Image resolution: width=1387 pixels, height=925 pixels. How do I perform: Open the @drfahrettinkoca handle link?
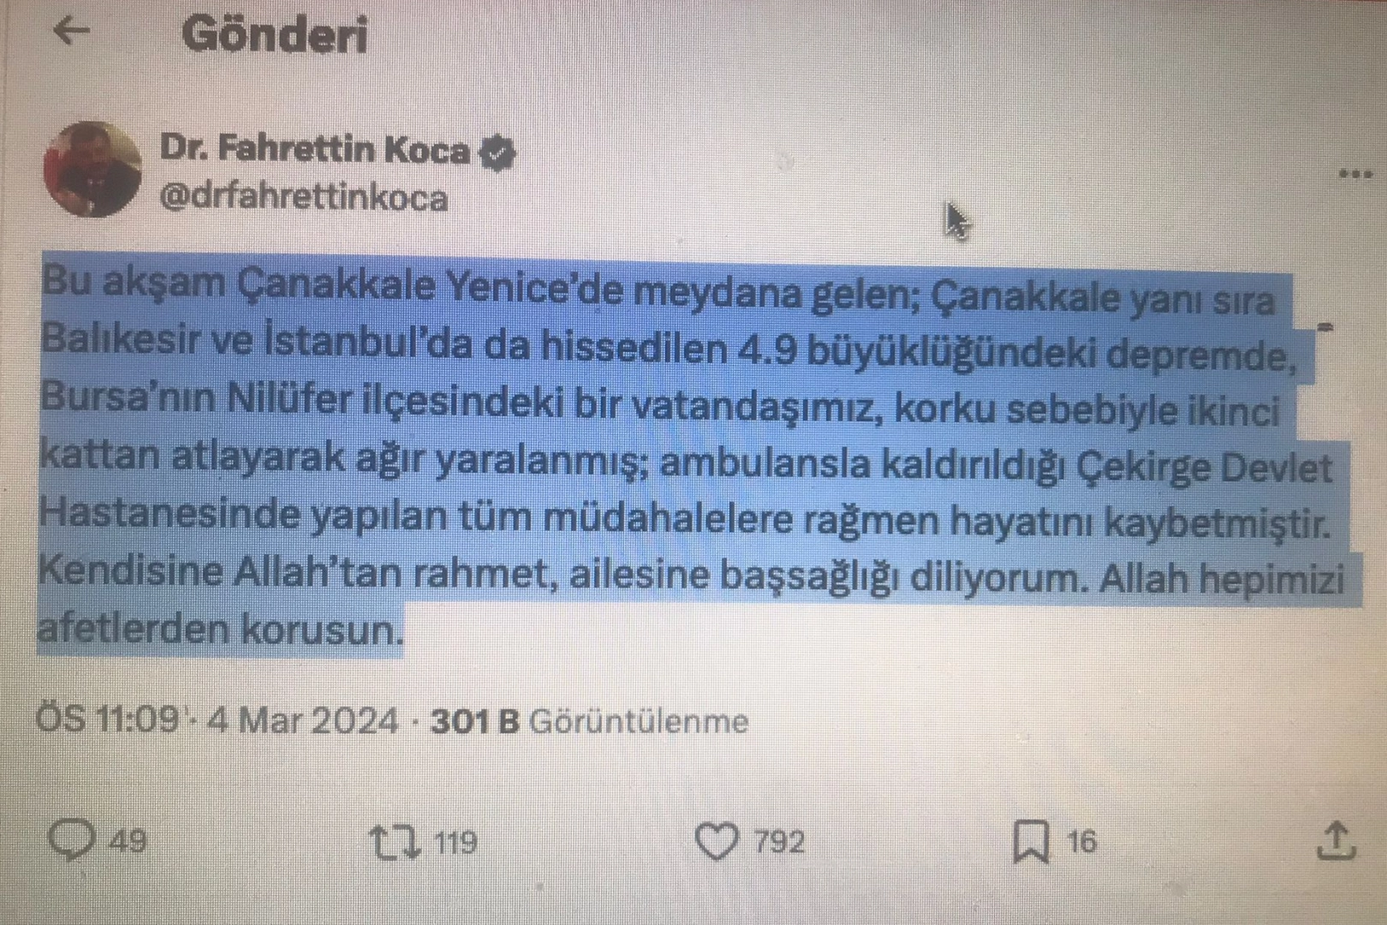(304, 198)
